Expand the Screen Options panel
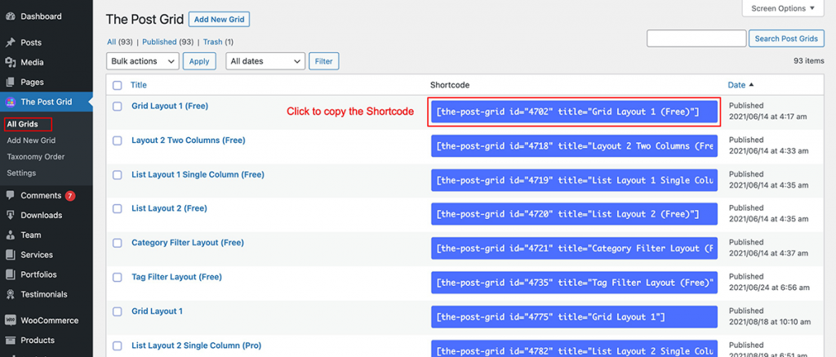 [x=783, y=8]
